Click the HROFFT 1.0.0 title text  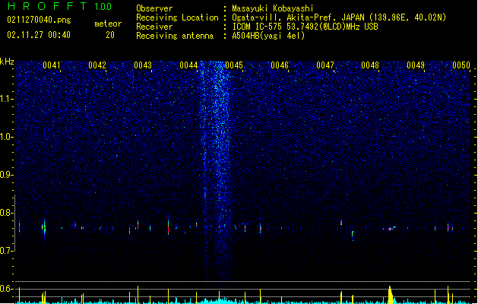[x=60, y=6]
